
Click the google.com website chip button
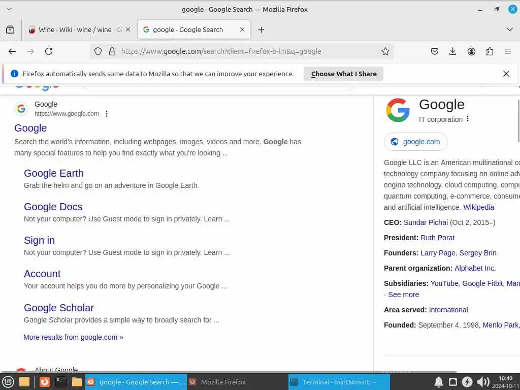click(415, 142)
